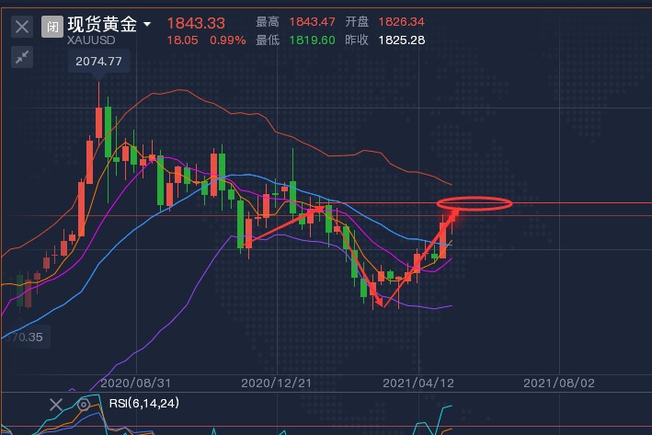Click the 2021/04/12 date axis label
The width and height of the screenshot is (652, 435).
pyautogui.click(x=412, y=382)
